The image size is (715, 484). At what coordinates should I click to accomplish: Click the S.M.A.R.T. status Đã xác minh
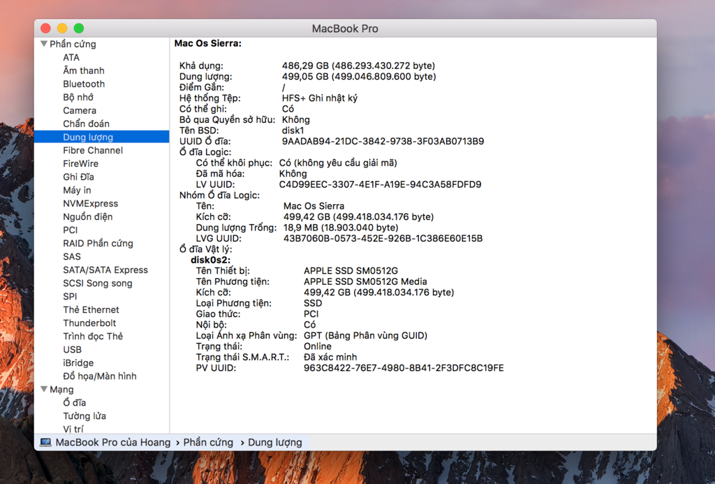tap(330, 357)
